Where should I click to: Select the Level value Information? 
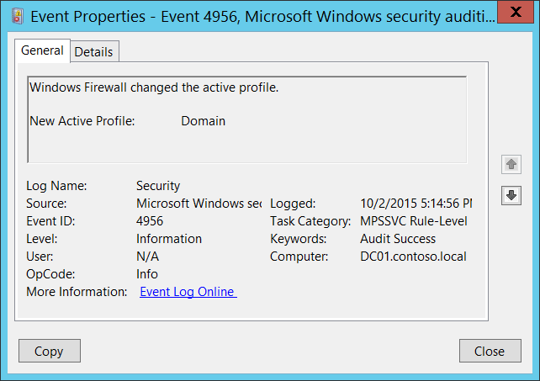click(169, 238)
